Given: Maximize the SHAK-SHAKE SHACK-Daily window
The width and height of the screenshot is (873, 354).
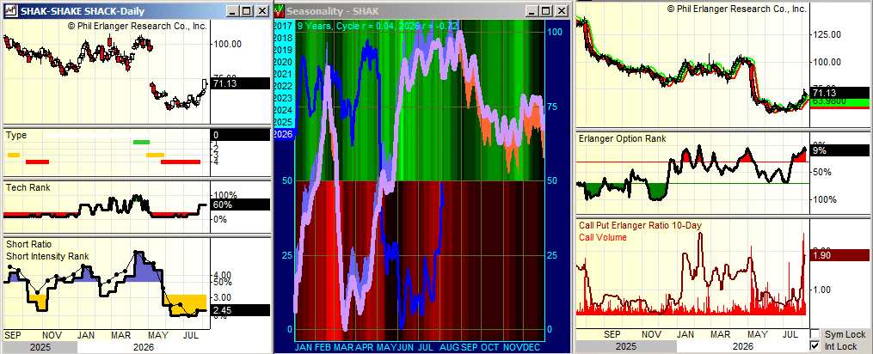Looking at the screenshot, I should coord(248,10).
